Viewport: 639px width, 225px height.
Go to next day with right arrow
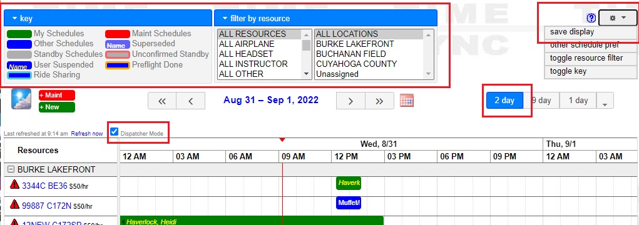click(x=350, y=101)
